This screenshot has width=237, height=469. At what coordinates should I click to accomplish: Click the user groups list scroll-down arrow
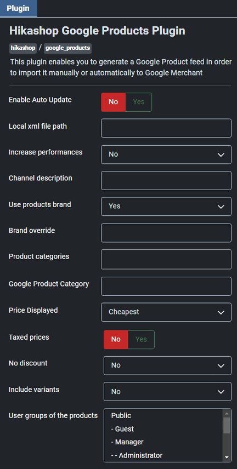point(227,457)
